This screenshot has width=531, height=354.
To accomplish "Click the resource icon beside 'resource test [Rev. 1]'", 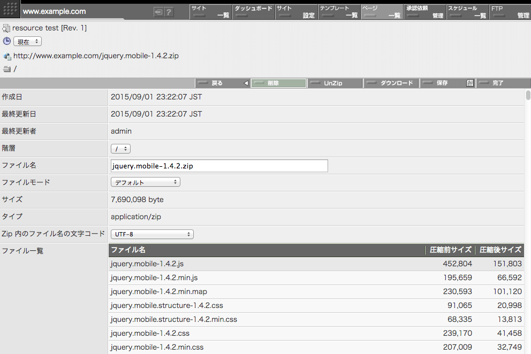I will pyautogui.click(x=6, y=27).
